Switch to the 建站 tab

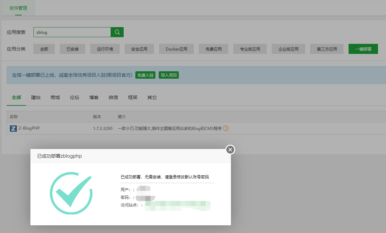pos(36,98)
